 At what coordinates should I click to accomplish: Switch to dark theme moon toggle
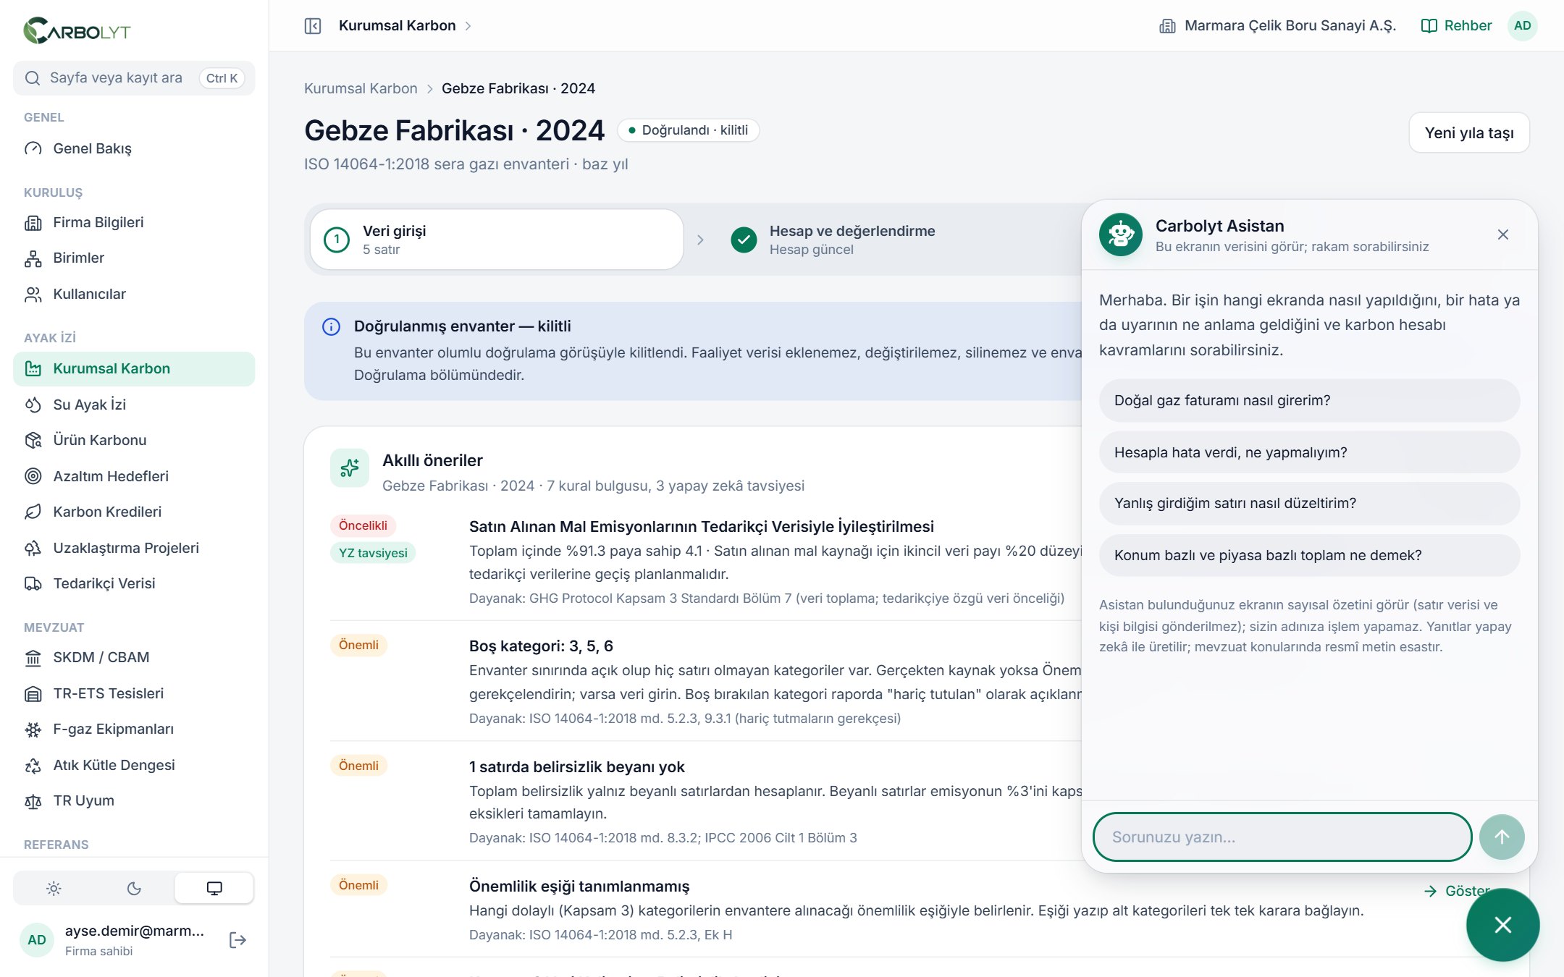[x=134, y=888]
